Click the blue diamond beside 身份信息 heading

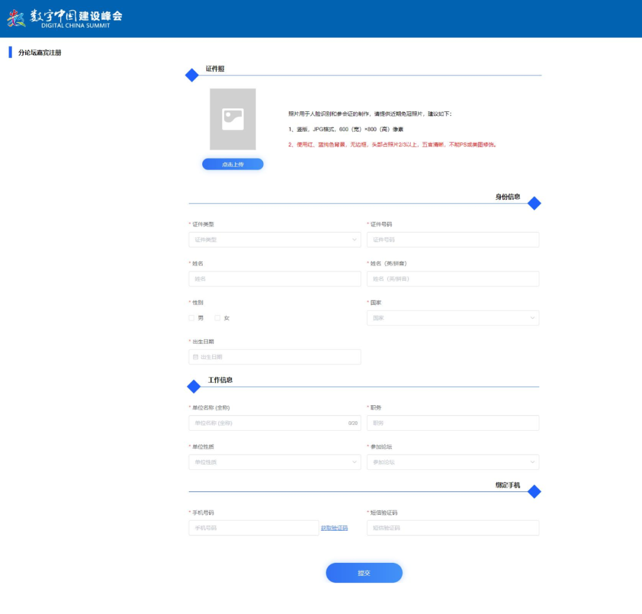(534, 203)
